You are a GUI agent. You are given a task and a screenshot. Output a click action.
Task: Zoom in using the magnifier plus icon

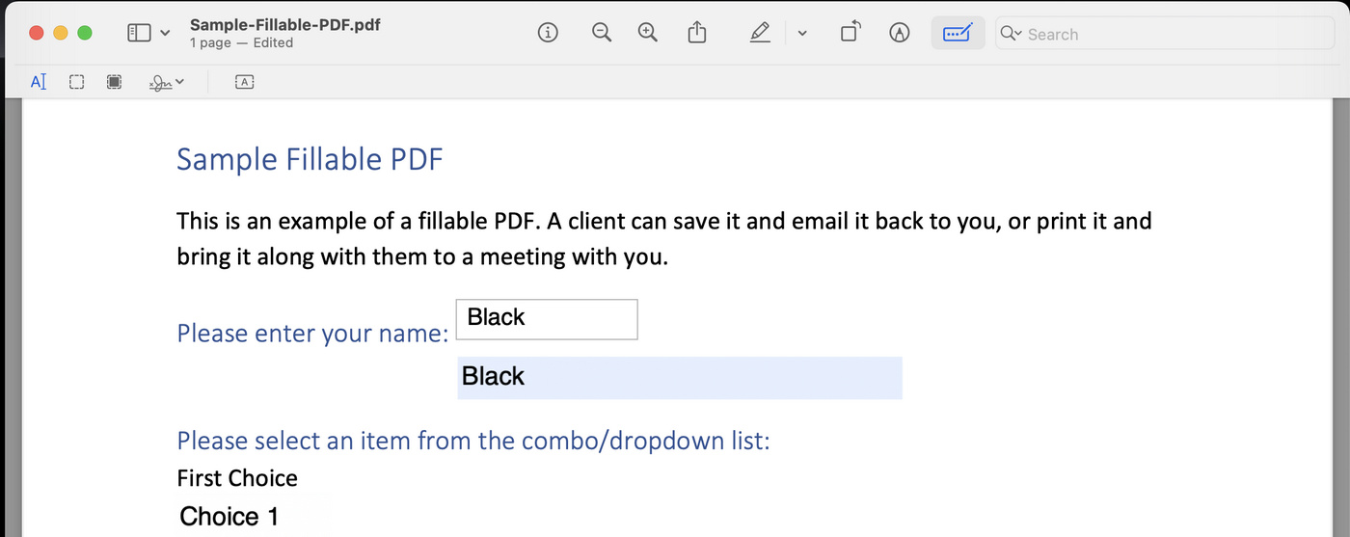click(x=648, y=34)
